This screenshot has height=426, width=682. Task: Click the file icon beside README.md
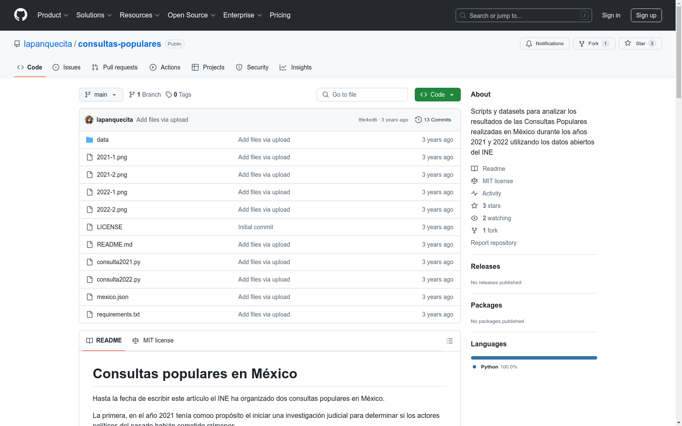[90, 245]
